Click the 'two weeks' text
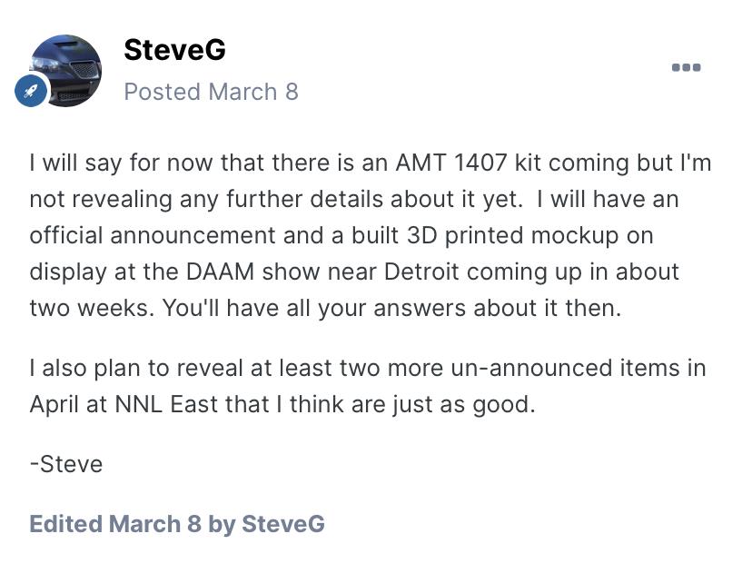 92,308
